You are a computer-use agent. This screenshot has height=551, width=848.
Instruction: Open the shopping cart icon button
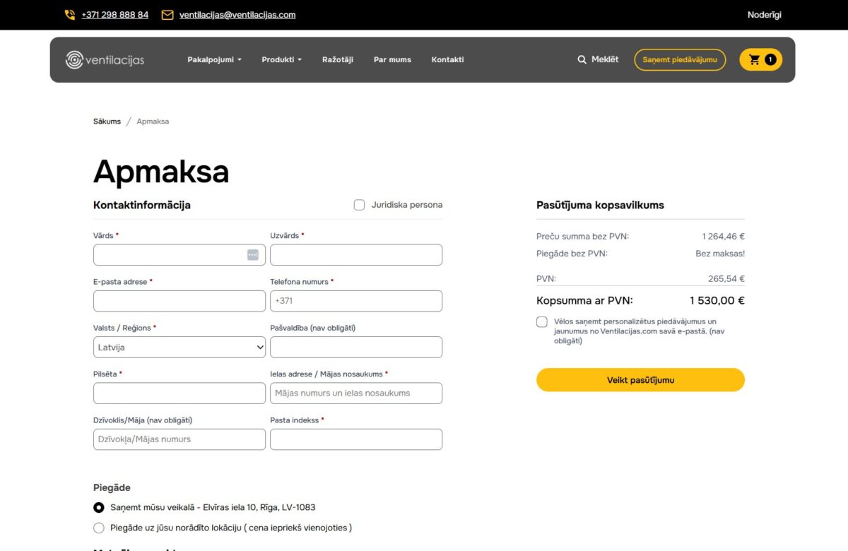(x=761, y=60)
